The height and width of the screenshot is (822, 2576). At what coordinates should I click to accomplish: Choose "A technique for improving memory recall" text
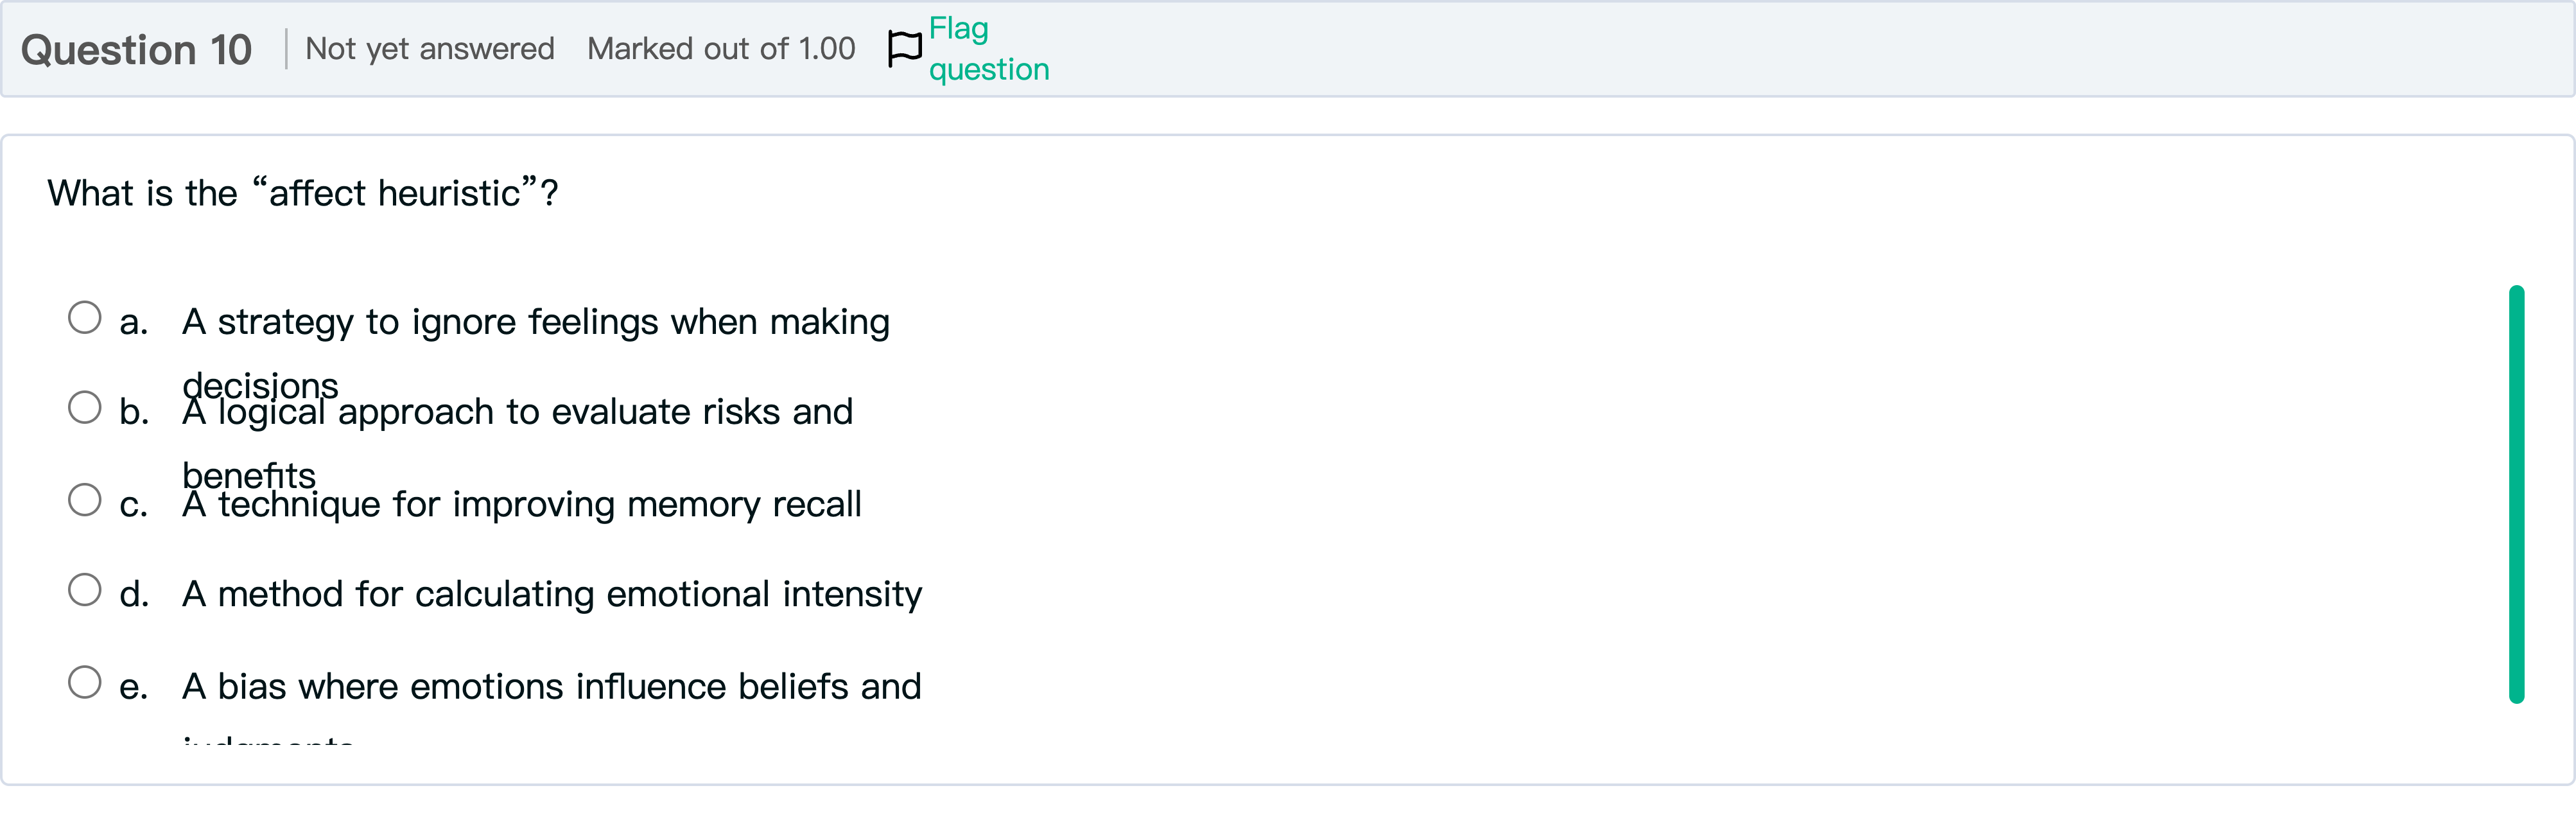[521, 504]
